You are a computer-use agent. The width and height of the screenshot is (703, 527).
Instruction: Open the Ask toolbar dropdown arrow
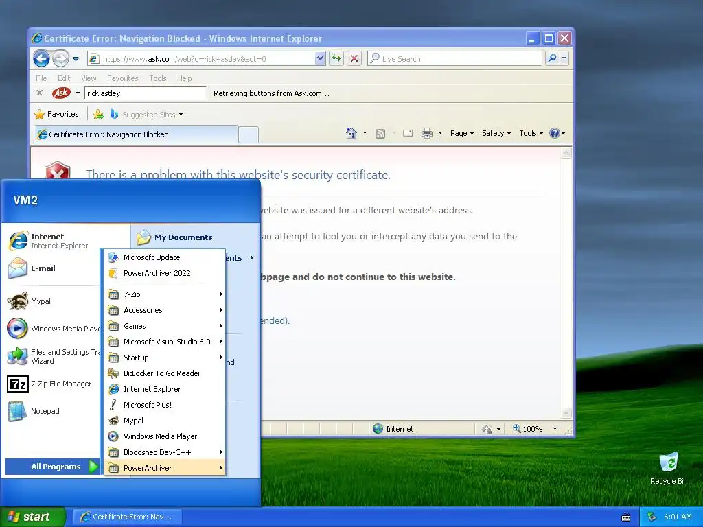pos(78,93)
